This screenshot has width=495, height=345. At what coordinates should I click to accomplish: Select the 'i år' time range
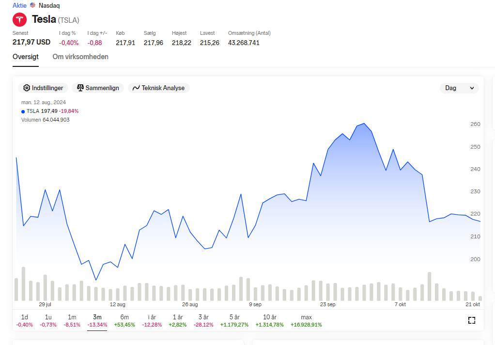tap(152, 321)
